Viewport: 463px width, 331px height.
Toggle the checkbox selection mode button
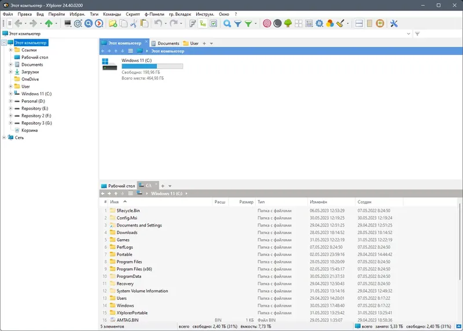[214, 23]
